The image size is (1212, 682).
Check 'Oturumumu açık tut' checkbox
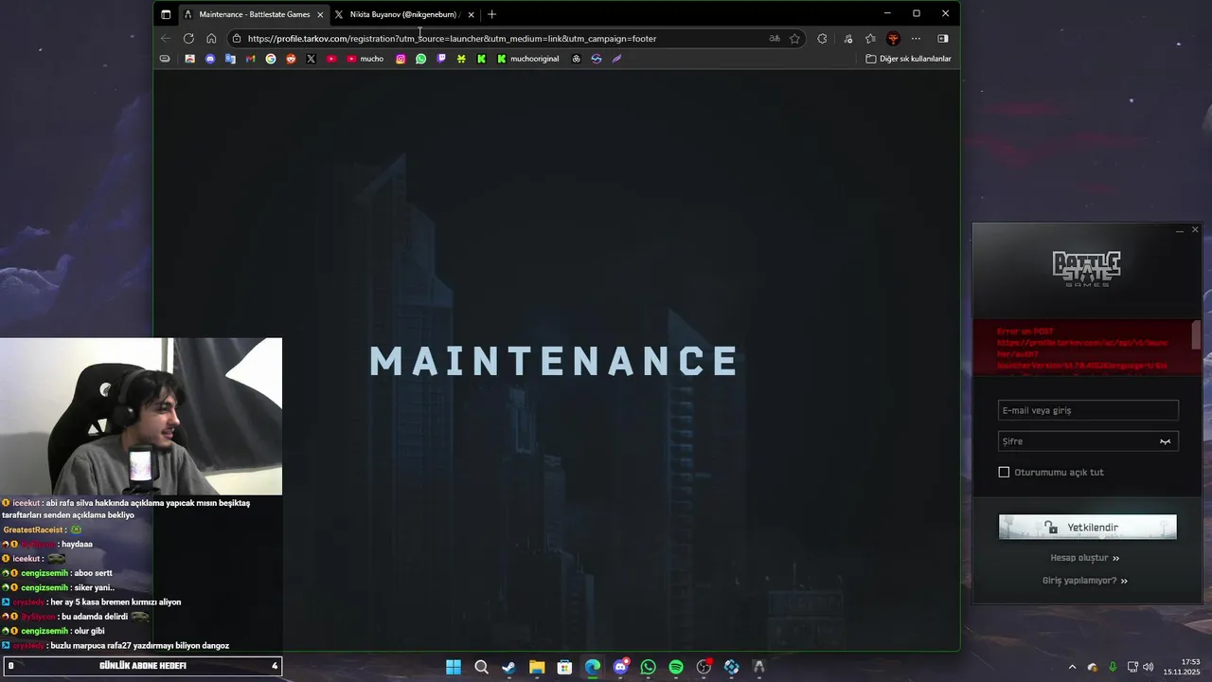click(x=1004, y=472)
